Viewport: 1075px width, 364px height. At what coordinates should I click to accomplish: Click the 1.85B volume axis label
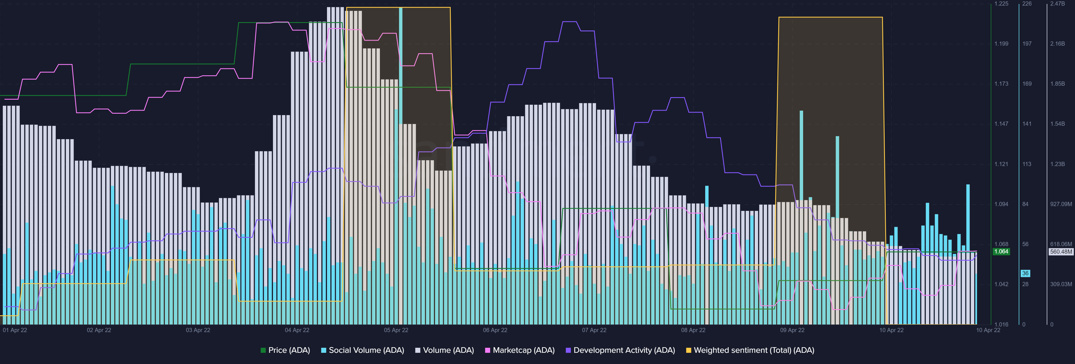(x=1057, y=84)
